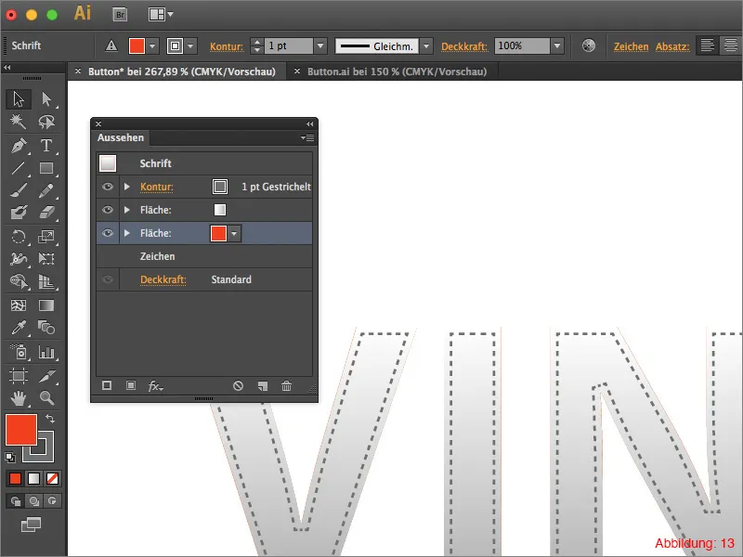Switch to Button* bei 267,89 % tab
Screen dimensions: 743x557
click(181, 71)
